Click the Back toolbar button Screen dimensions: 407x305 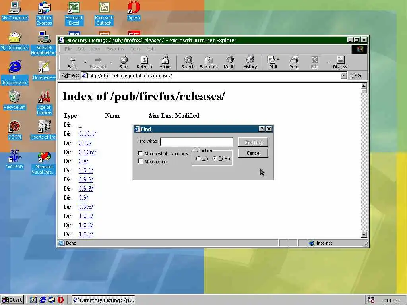72,62
